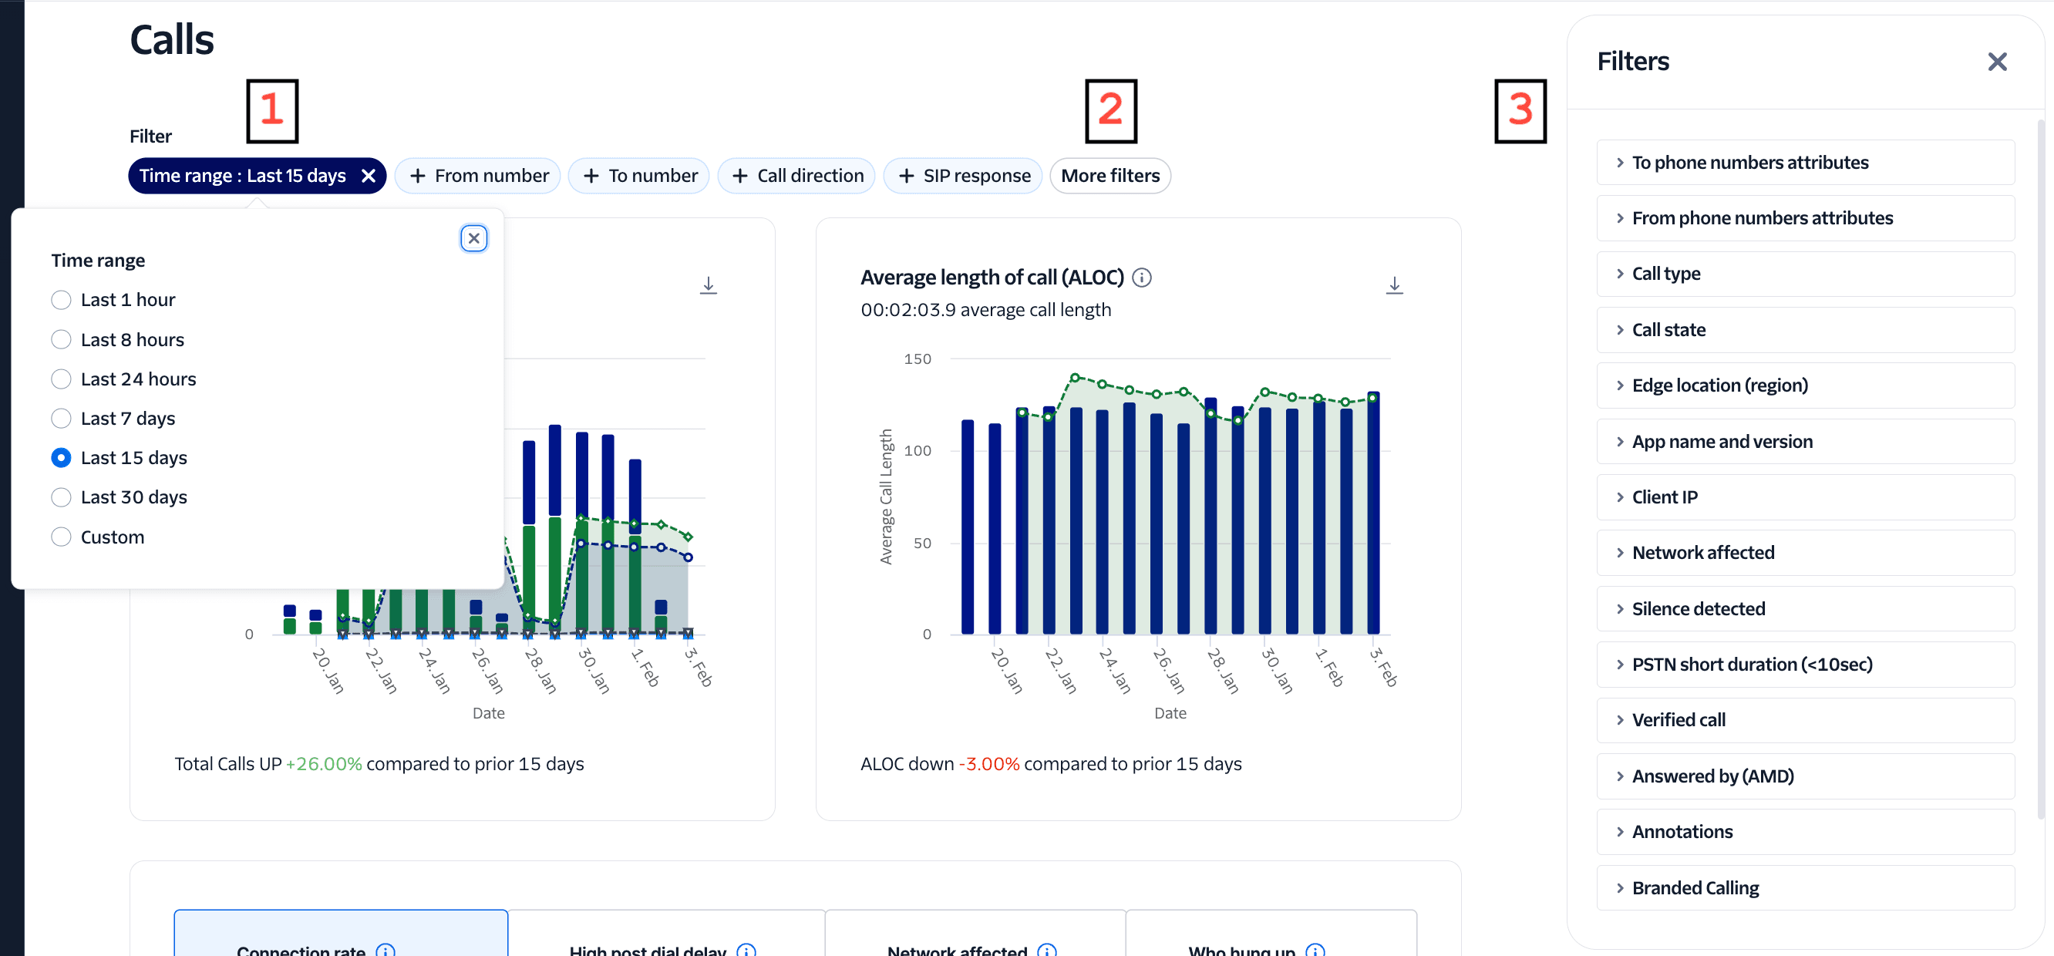Expand the Branded Calling filter section
This screenshot has width=2054, height=956.
click(x=1695, y=887)
